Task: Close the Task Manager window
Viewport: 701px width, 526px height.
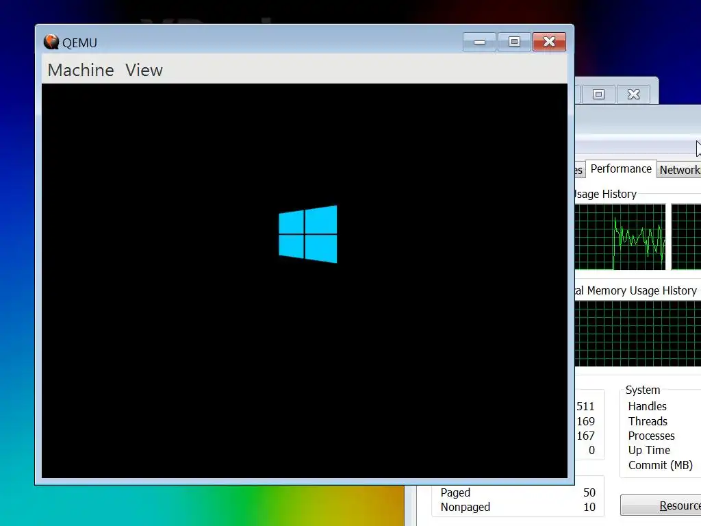Action: pyautogui.click(x=633, y=95)
